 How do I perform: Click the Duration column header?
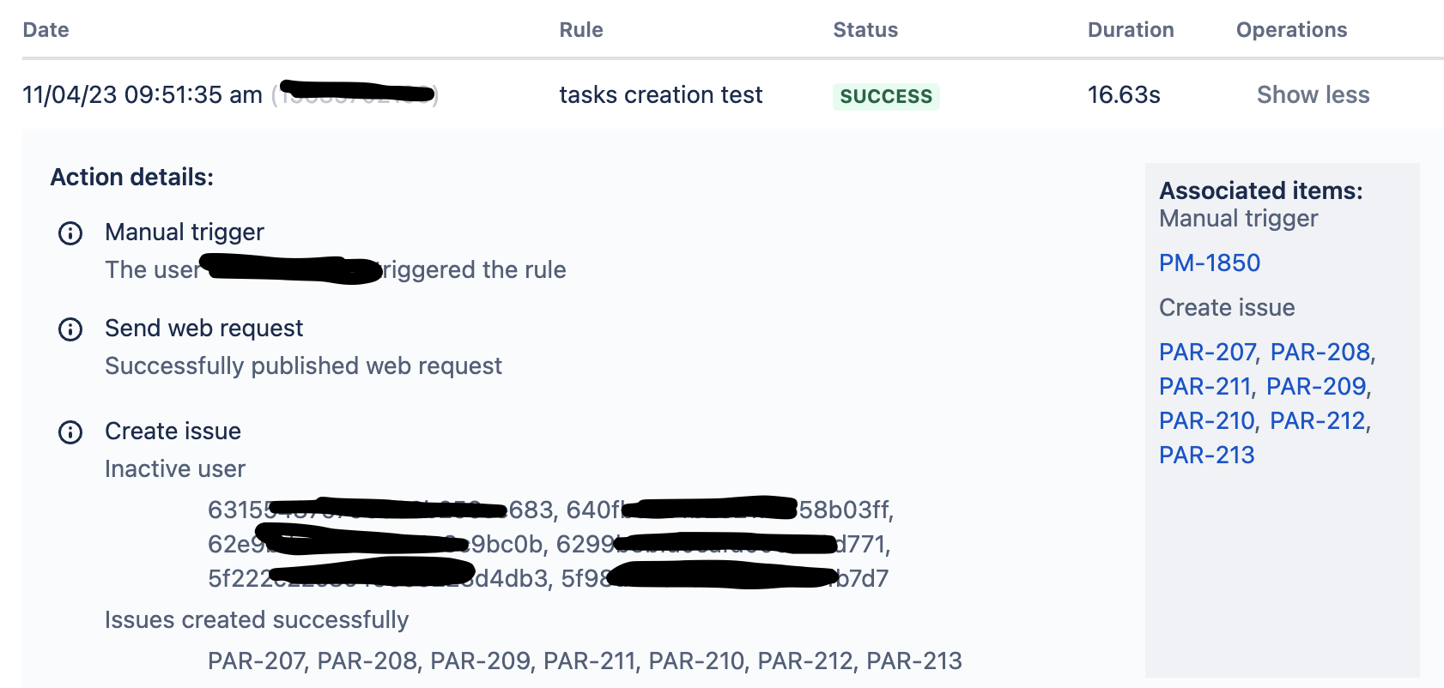[1131, 29]
